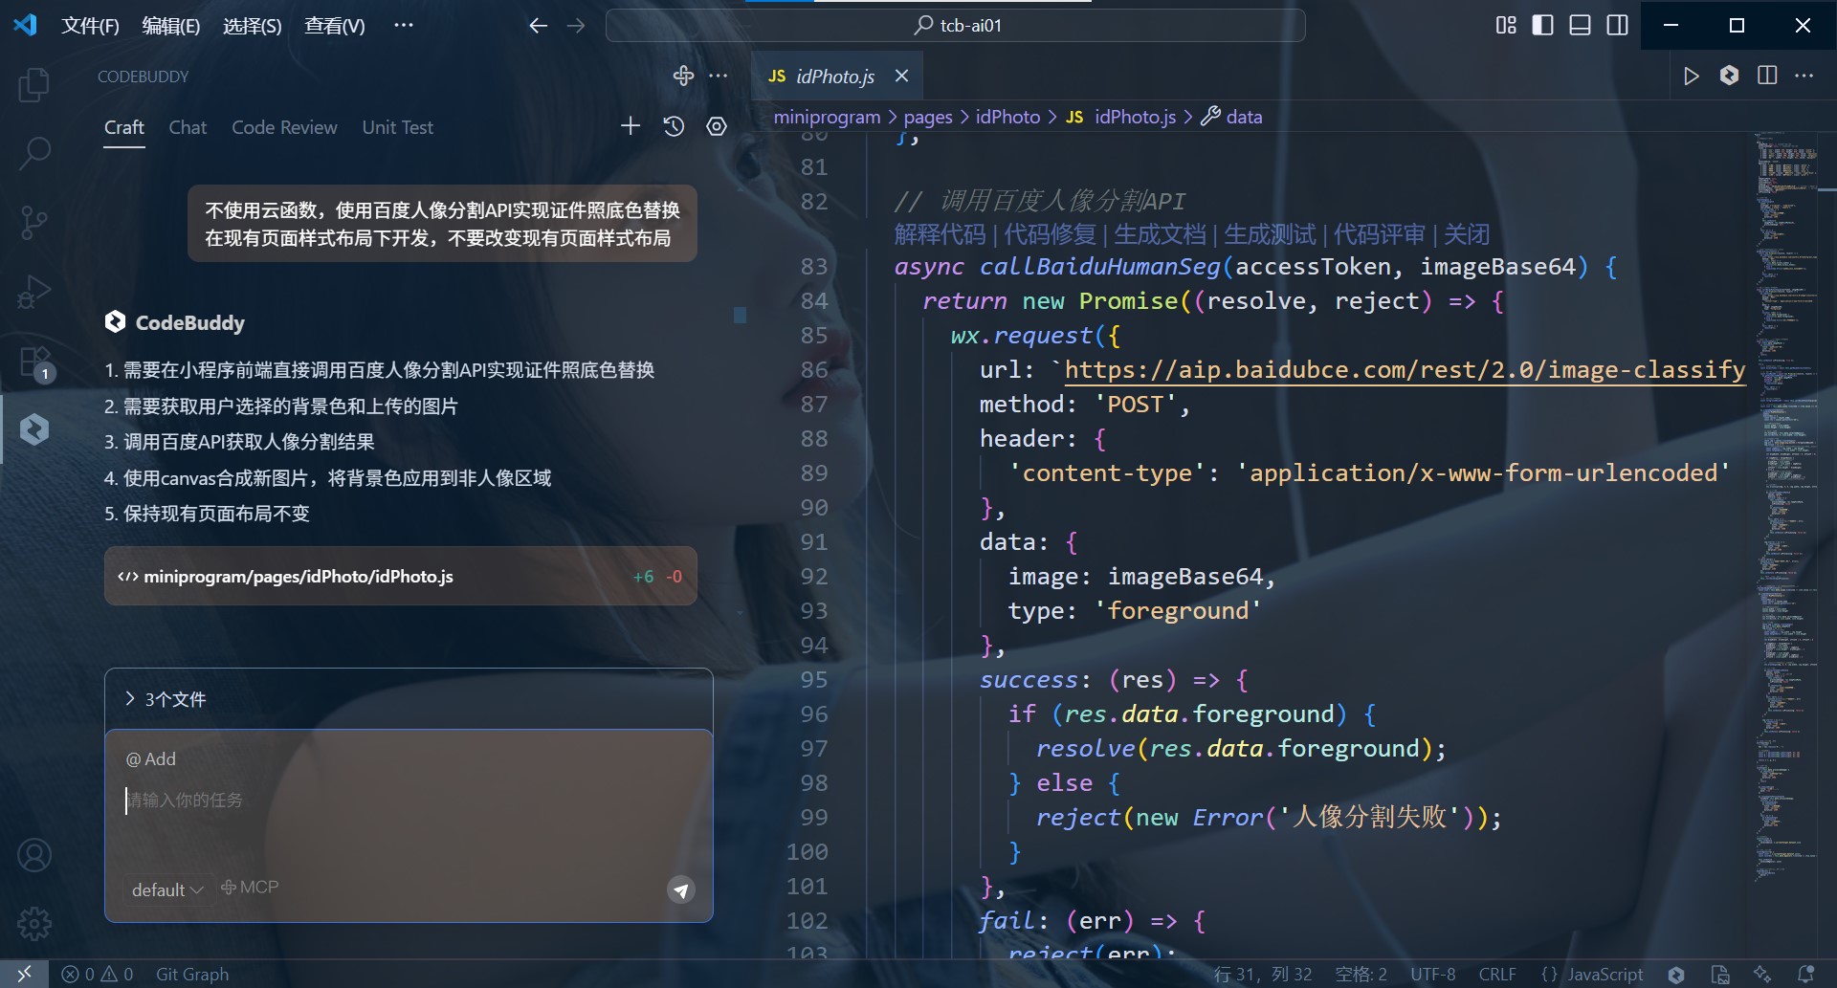Open the Accounts menu in activity bar
This screenshot has height=988, width=1837.
tap(34, 855)
